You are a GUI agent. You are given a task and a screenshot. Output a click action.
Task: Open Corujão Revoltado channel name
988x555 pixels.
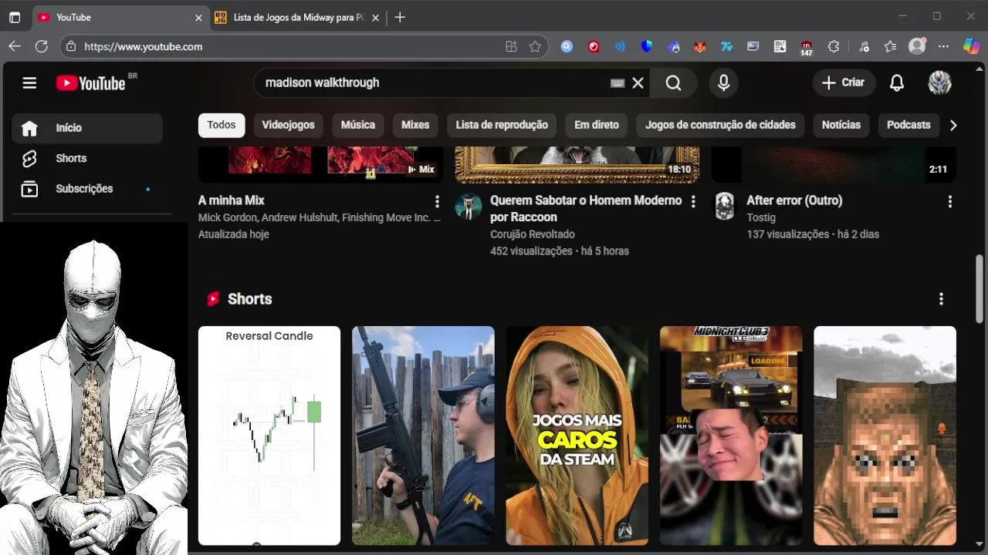click(533, 234)
